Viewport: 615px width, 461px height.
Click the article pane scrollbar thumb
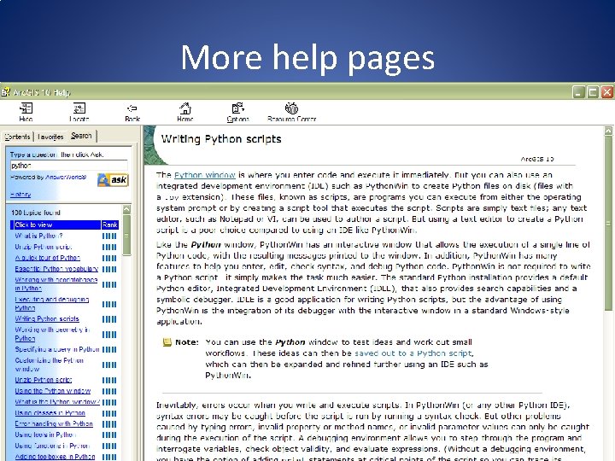tap(608, 224)
